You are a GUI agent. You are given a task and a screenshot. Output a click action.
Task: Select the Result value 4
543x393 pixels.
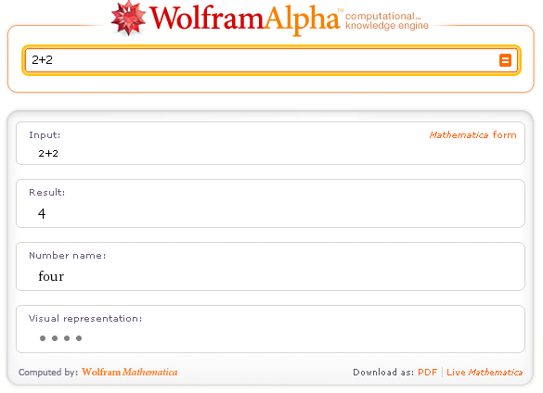tap(42, 213)
